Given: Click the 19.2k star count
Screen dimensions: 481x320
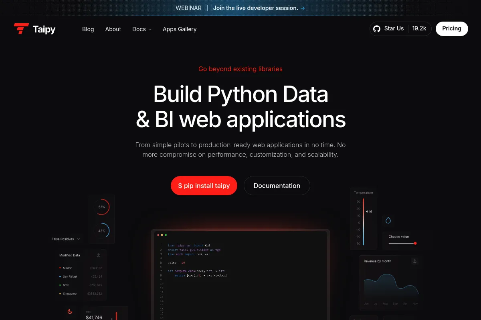Looking at the screenshot, I should [x=419, y=29].
